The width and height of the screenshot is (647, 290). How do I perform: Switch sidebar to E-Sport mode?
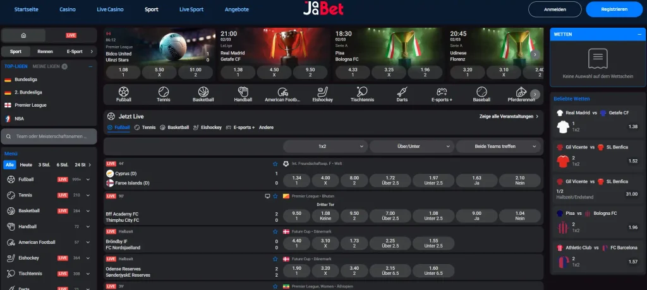(x=75, y=52)
